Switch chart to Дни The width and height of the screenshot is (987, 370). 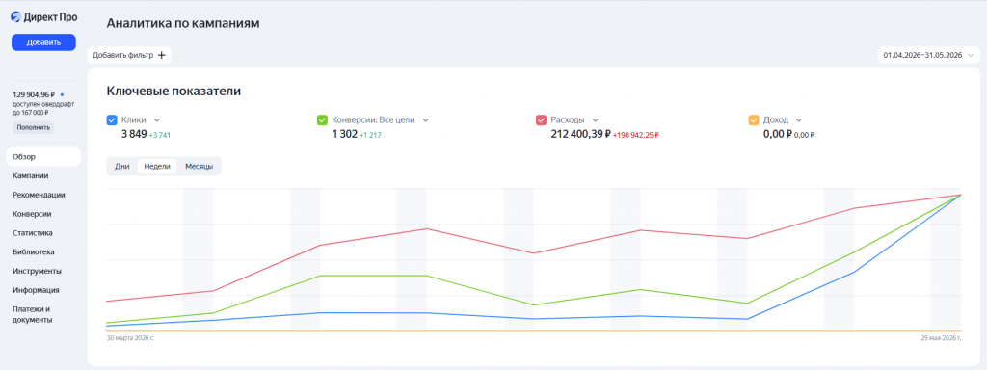point(122,167)
